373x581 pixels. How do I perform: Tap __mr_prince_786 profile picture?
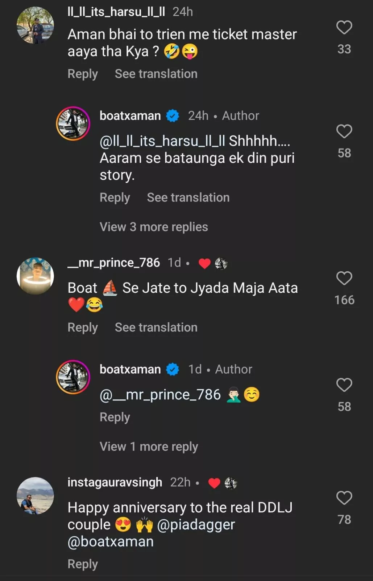tap(35, 276)
